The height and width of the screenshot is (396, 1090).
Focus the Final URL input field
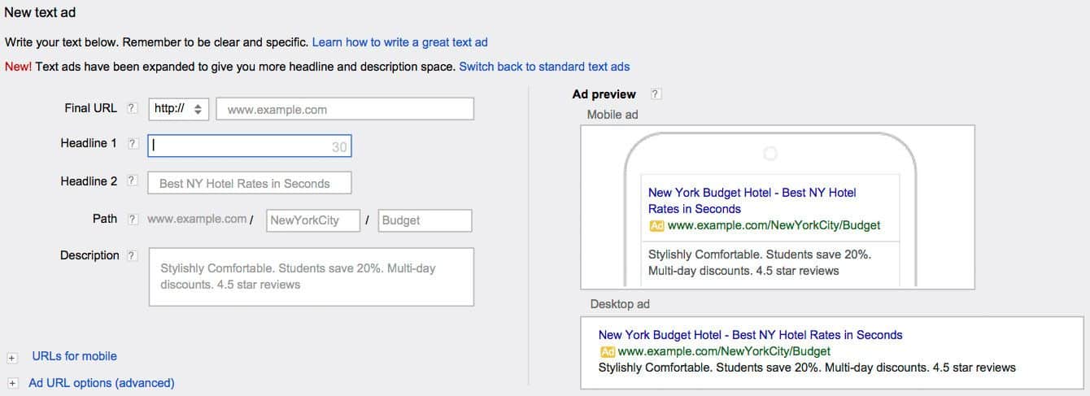[x=345, y=109]
